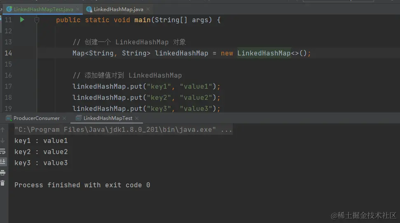Click 'key3 : value3' console output line
This screenshot has width=400, height=223.
pyautogui.click(x=41, y=163)
